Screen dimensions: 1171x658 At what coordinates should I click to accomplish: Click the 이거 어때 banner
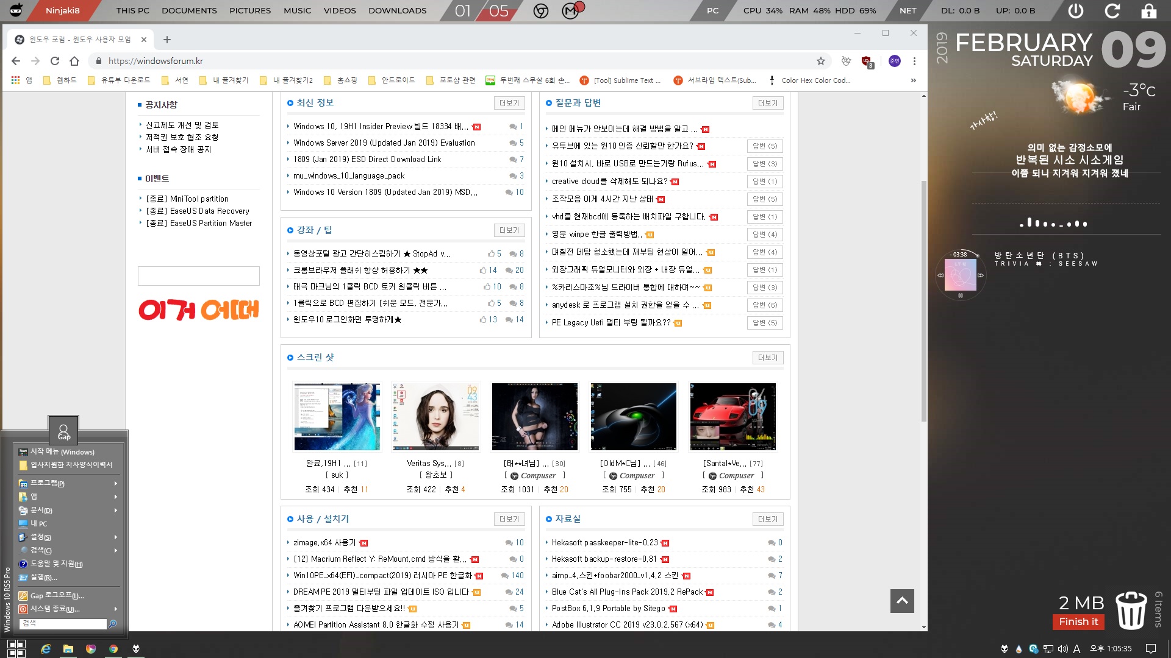click(199, 310)
